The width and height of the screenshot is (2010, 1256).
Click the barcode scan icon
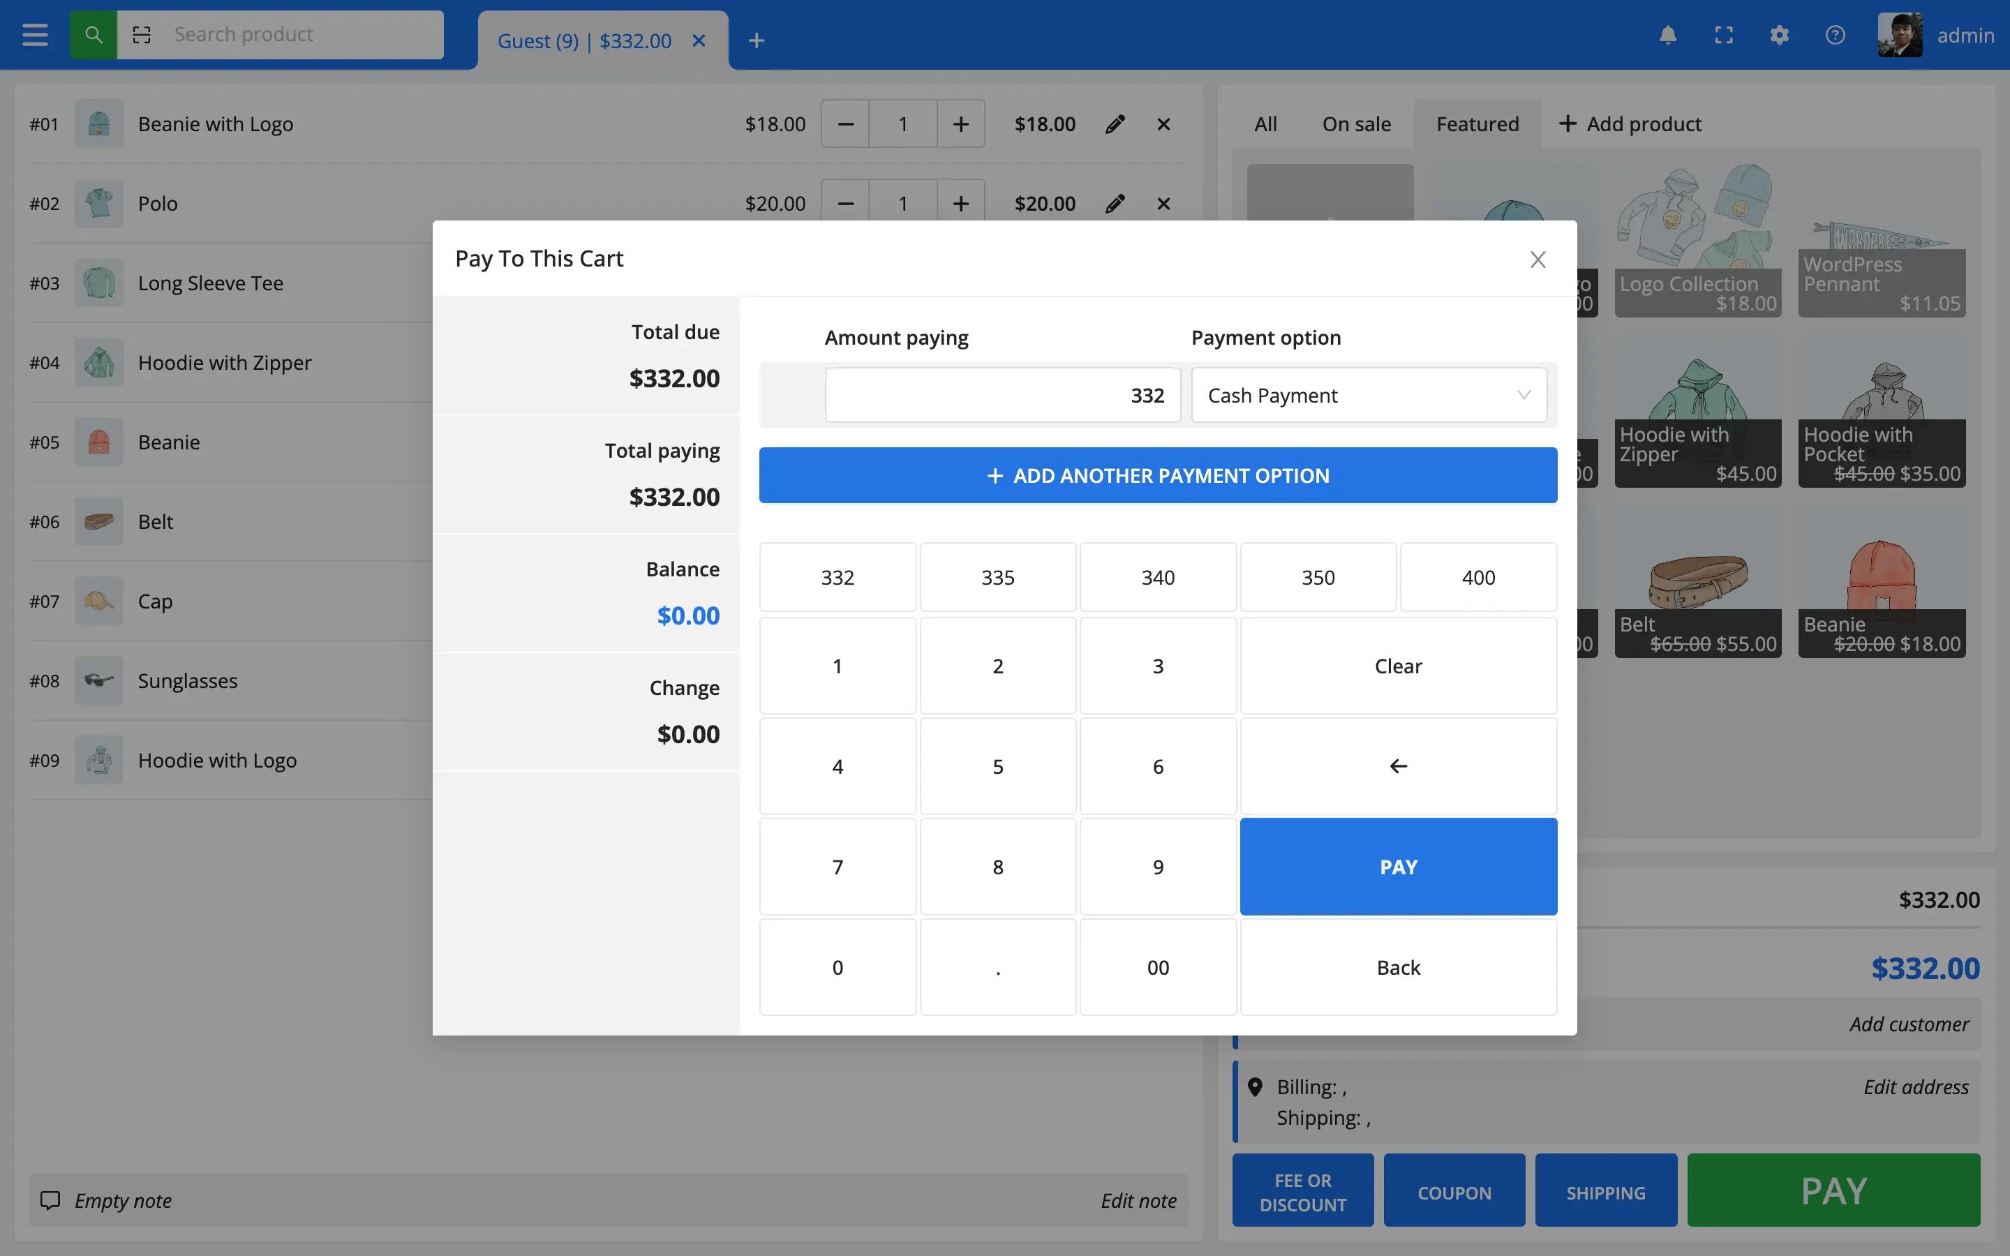pyautogui.click(x=142, y=35)
